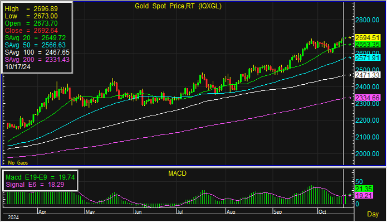
Task: Click the Macd E19-E9 legend entry
Action: coord(40,177)
